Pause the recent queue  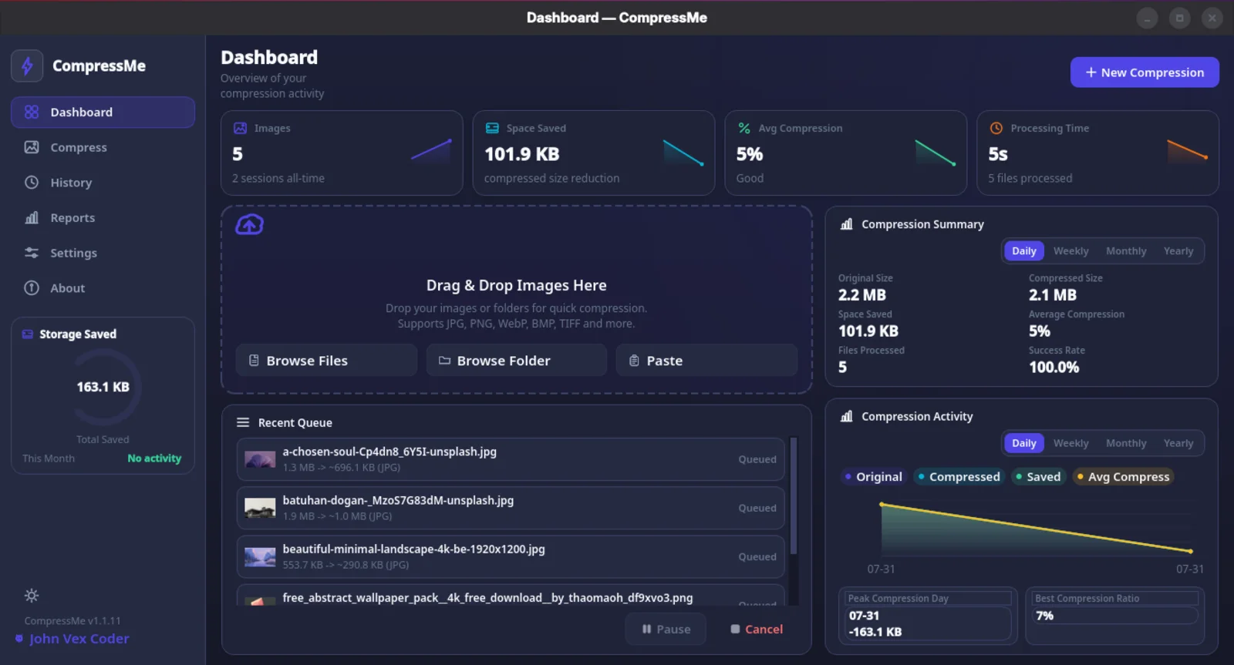(x=666, y=630)
